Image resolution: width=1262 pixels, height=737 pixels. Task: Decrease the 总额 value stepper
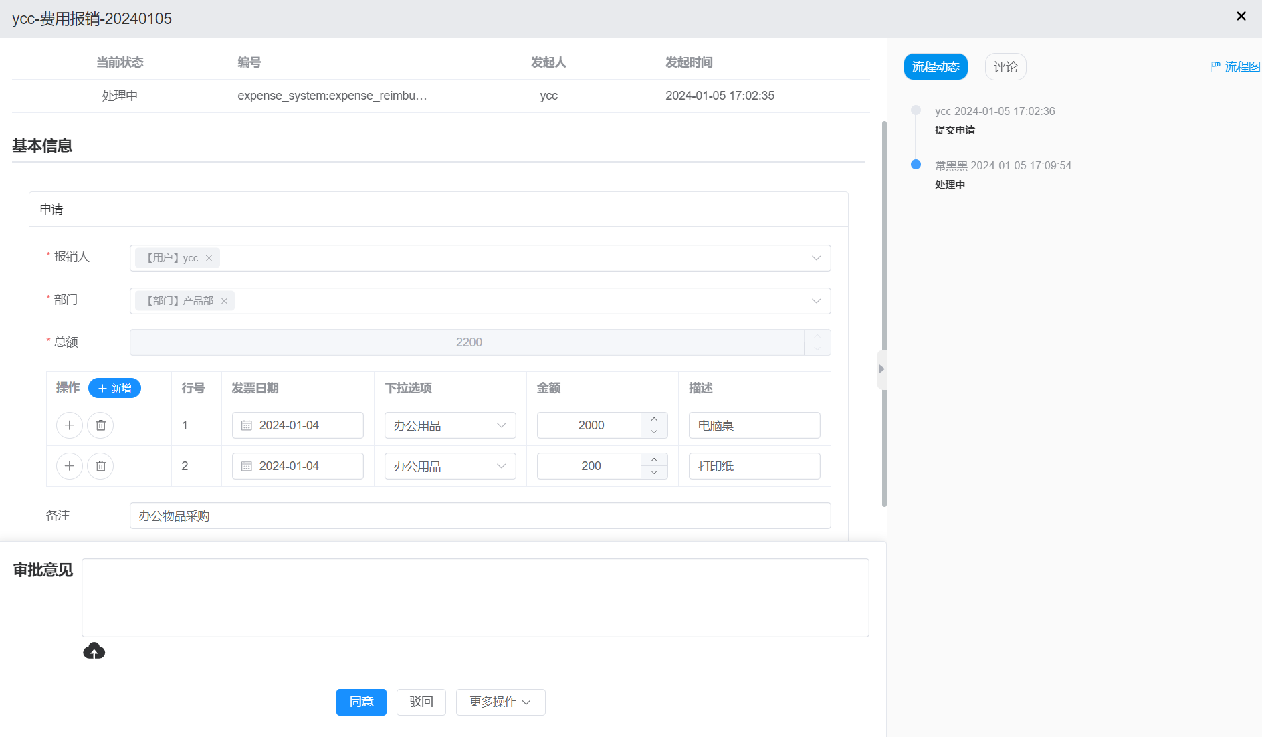pos(817,349)
